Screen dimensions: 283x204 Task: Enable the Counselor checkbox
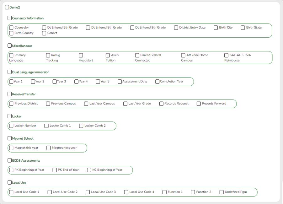[x=11, y=28]
